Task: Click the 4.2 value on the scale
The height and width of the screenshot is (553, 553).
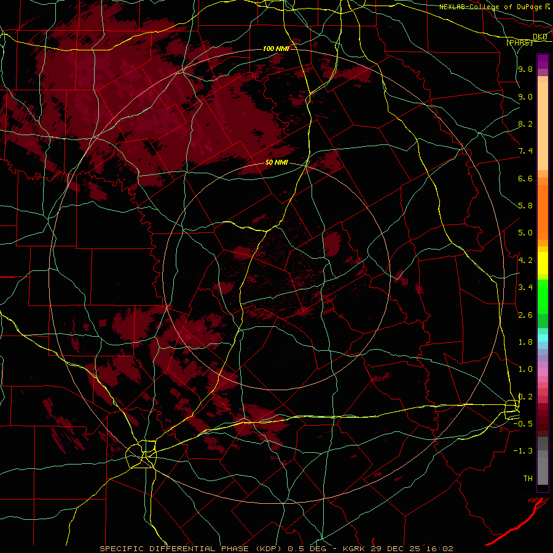Action: [525, 261]
